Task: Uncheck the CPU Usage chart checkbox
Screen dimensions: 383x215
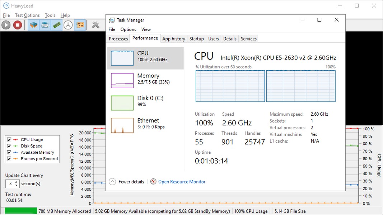Action: tap(9, 140)
